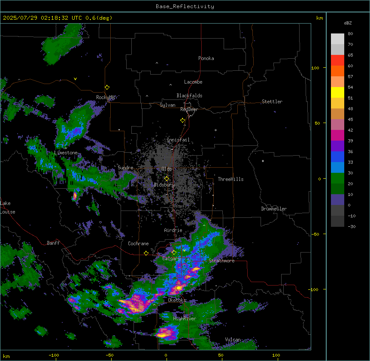
Task: Click the red swatch in dBZ legend
Action: tap(337, 60)
